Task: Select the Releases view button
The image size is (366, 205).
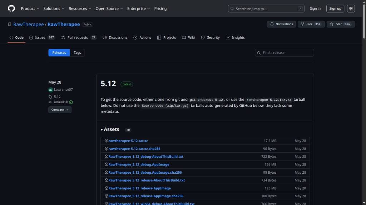Action: tap(59, 53)
